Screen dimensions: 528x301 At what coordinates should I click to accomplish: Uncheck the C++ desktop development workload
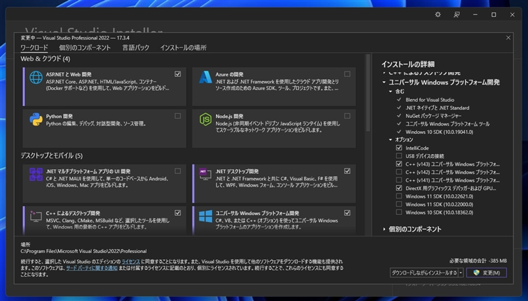tap(177, 213)
